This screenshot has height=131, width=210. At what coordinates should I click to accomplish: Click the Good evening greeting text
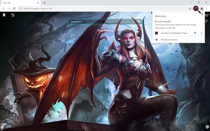pos(105,30)
